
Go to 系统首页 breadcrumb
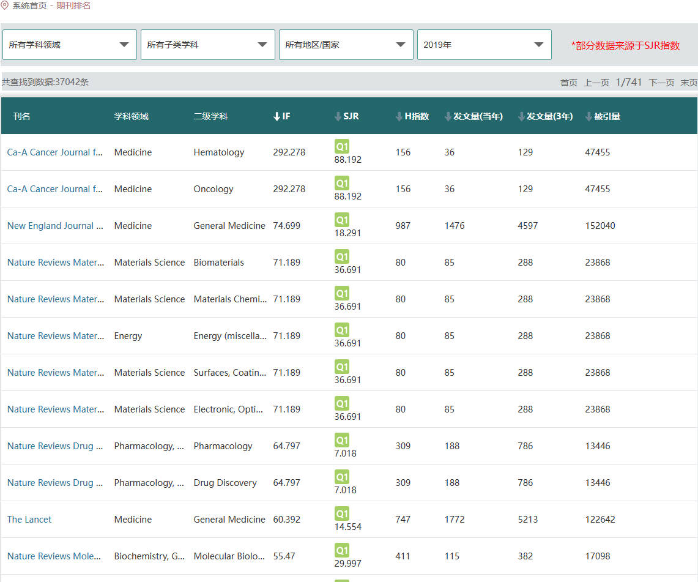29,6
